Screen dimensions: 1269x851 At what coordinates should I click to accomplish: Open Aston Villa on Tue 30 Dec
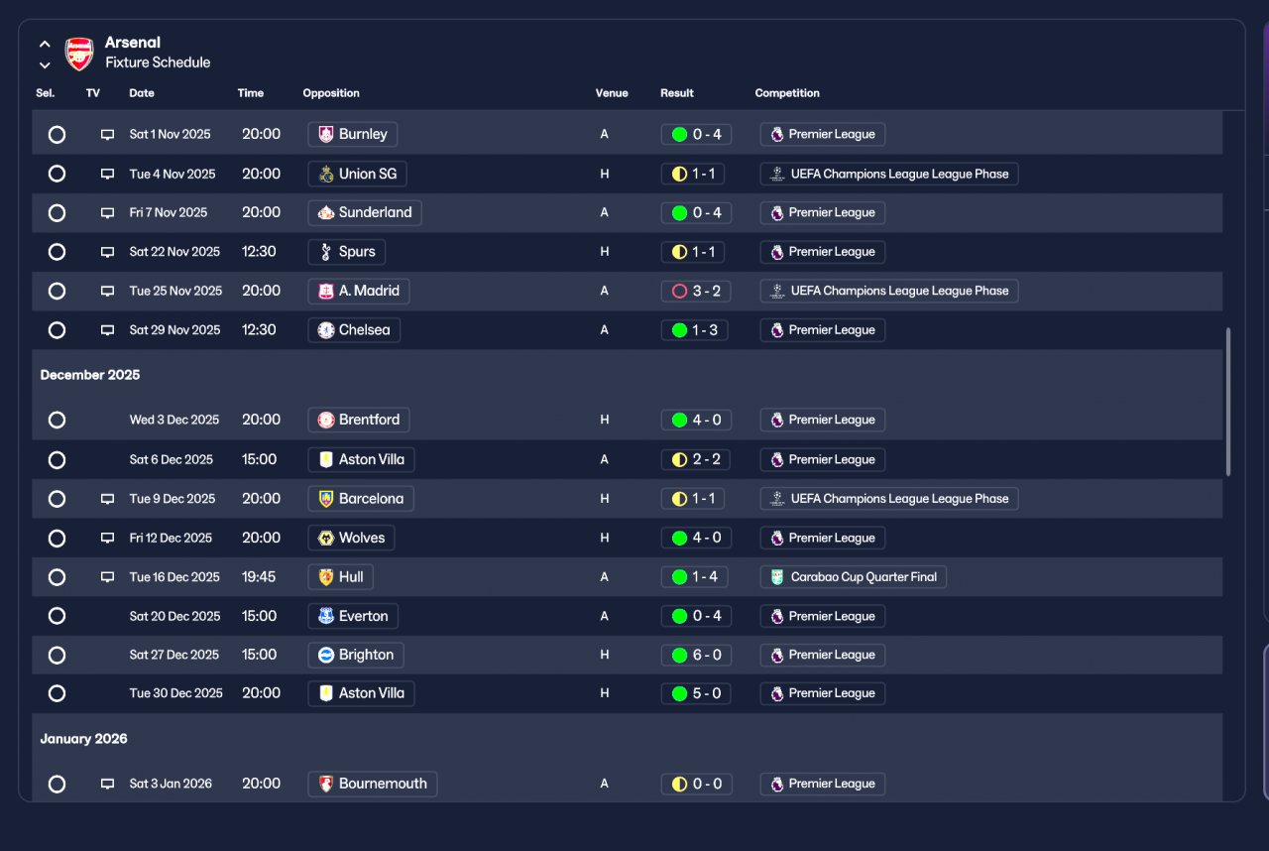click(361, 693)
